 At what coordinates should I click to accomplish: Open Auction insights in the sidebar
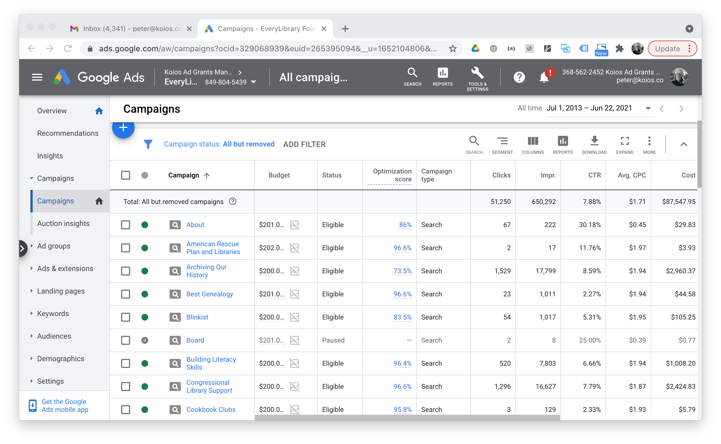[x=63, y=223]
